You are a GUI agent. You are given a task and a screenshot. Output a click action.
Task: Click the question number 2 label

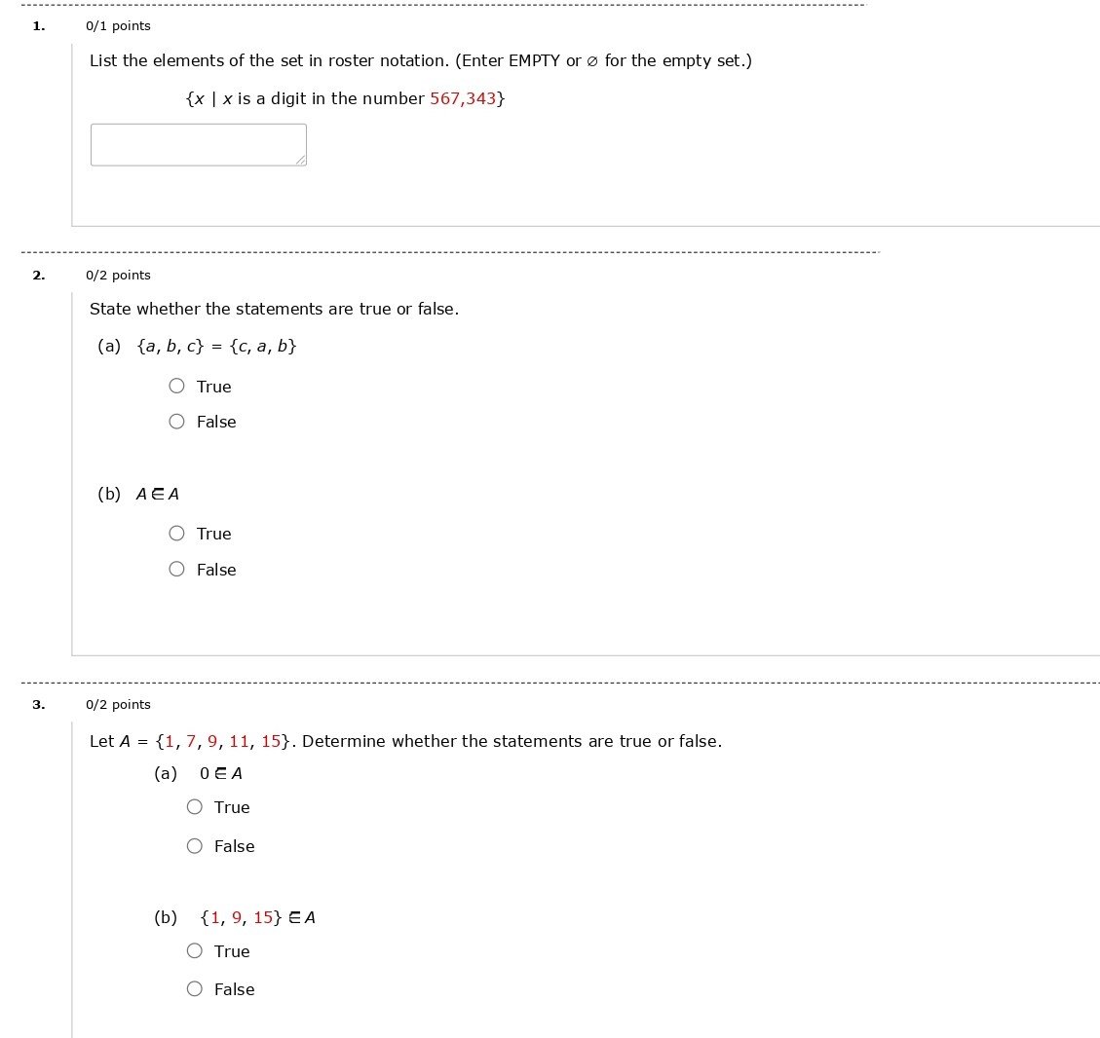(x=38, y=276)
